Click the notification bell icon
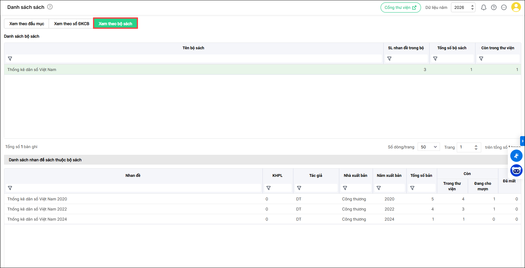Screen dimensions: 525x268 483,7
